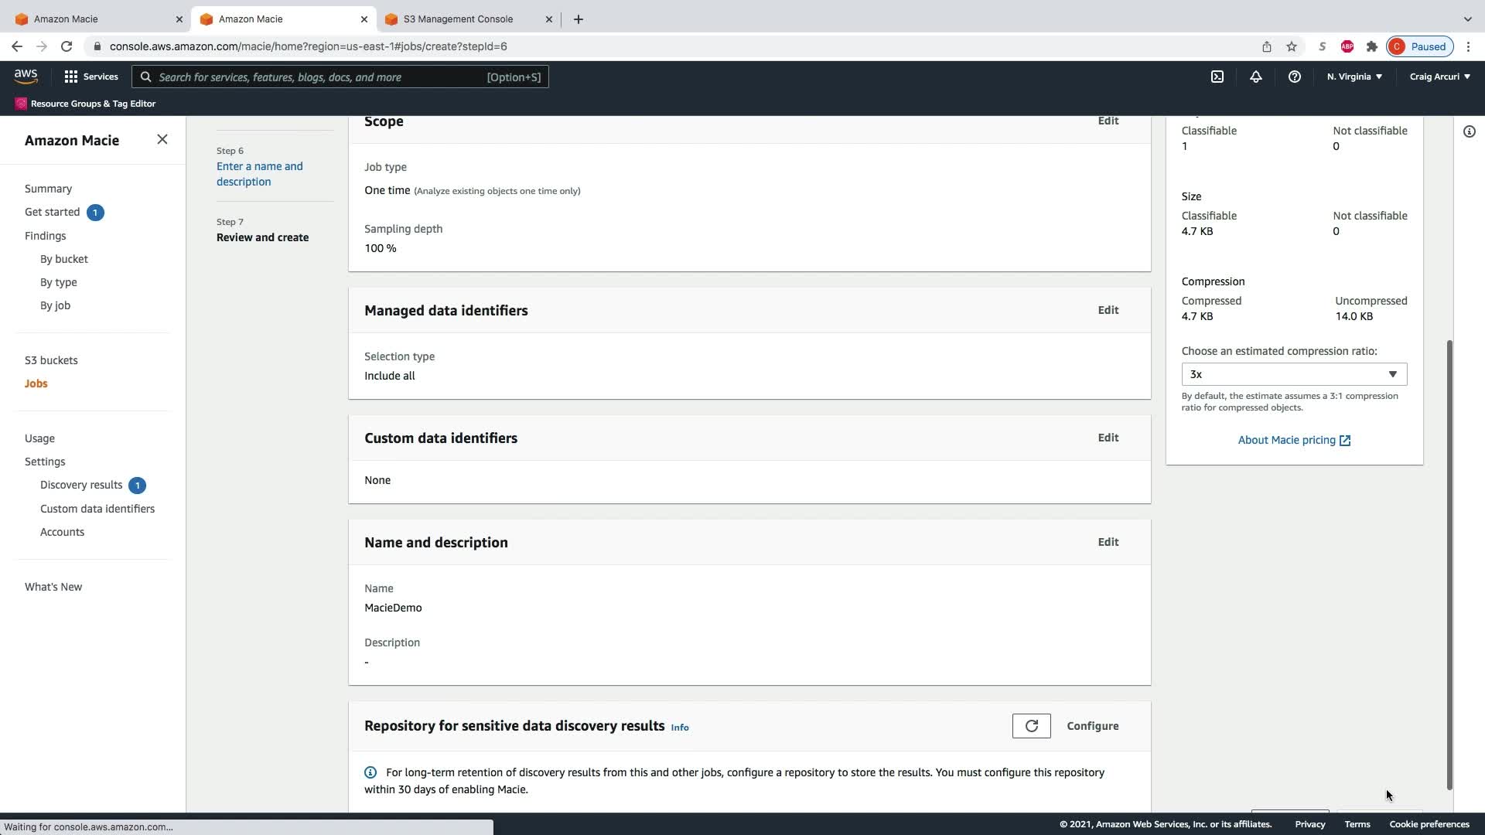
Task: Close the Amazon Macie sidebar panel
Action: (162, 139)
